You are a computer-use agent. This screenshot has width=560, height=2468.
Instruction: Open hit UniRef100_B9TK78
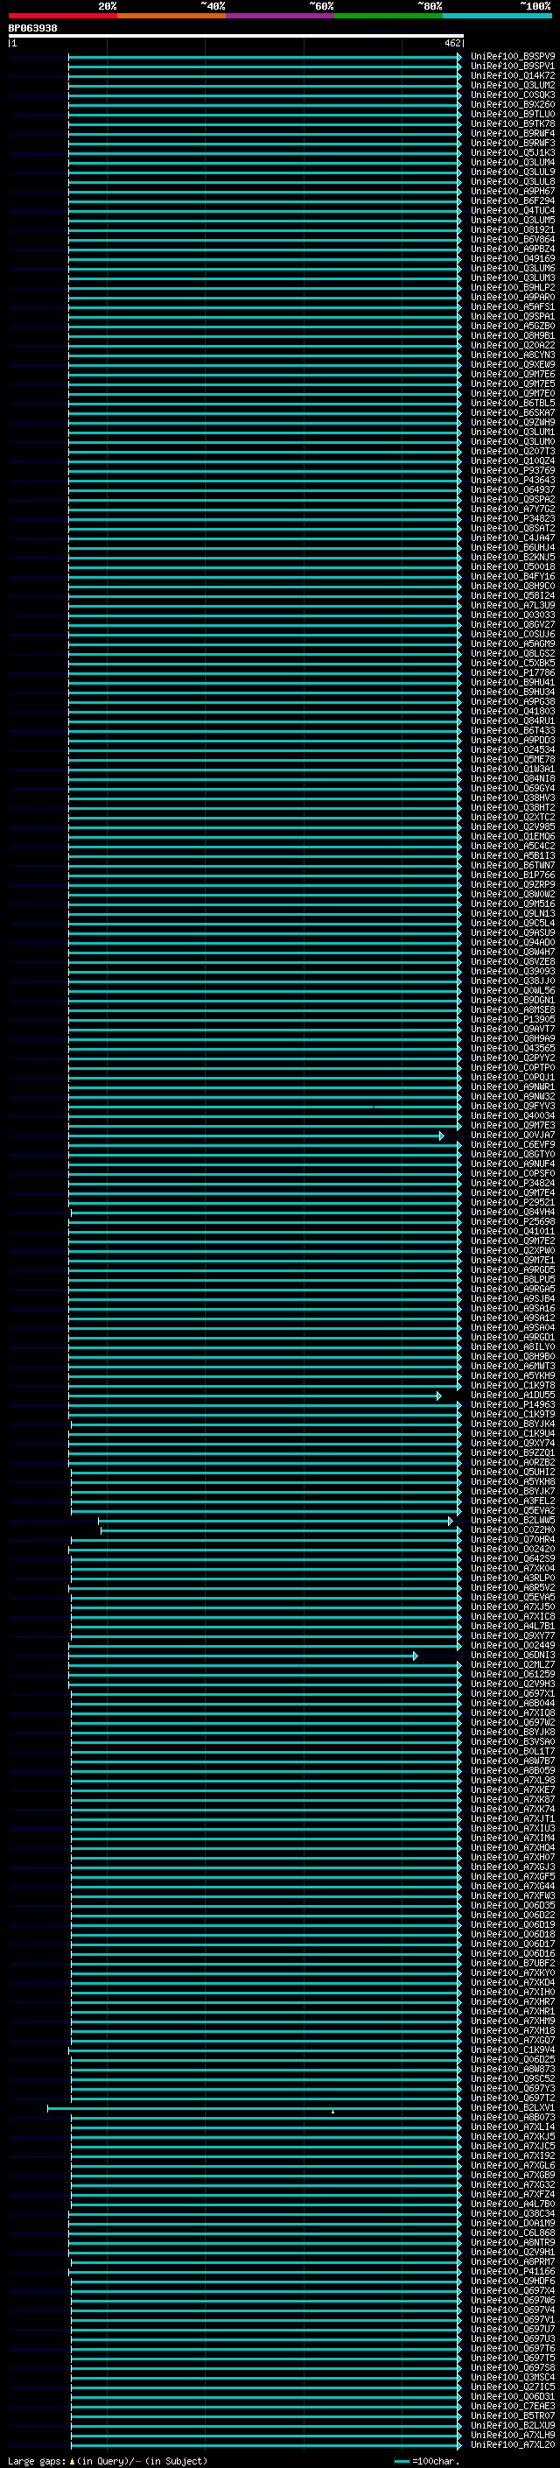coord(512,123)
